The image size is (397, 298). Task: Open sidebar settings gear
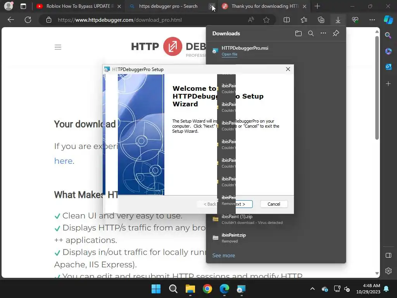point(388,271)
